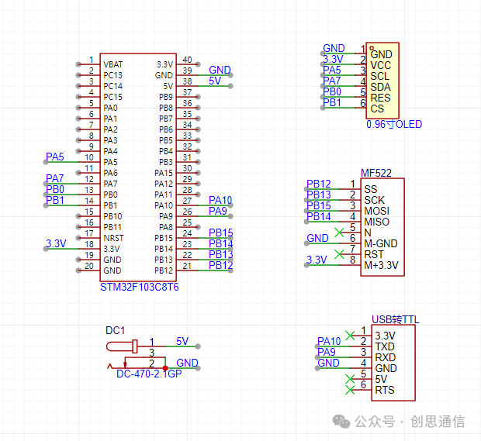Select the GND net label at MF522 pin 6

click(x=317, y=238)
